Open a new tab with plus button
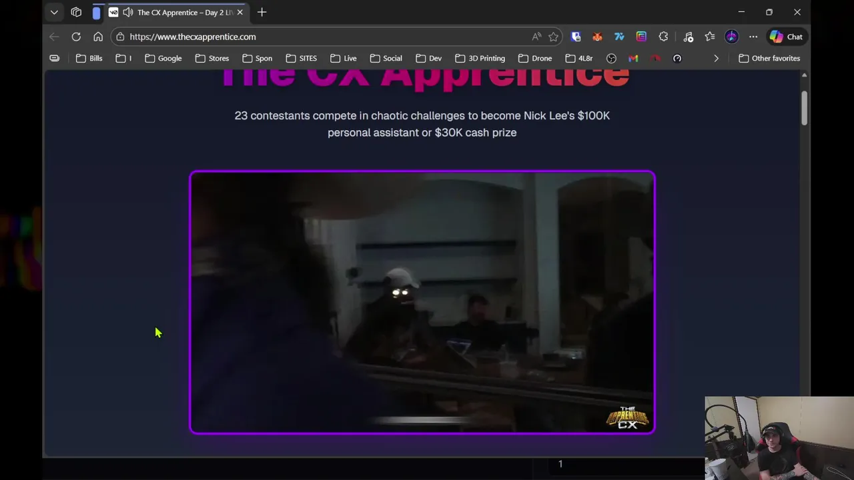Screen dimensions: 854x480 (x=262, y=12)
